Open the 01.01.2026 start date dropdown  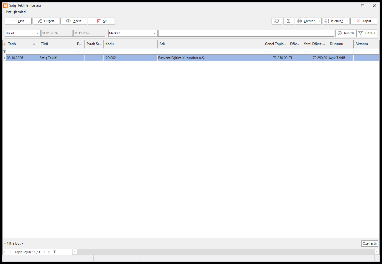point(70,33)
